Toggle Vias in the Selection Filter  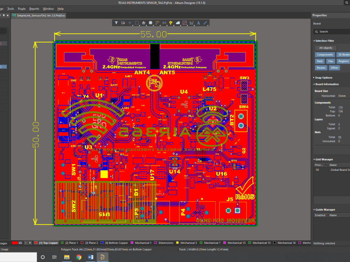[331, 61]
